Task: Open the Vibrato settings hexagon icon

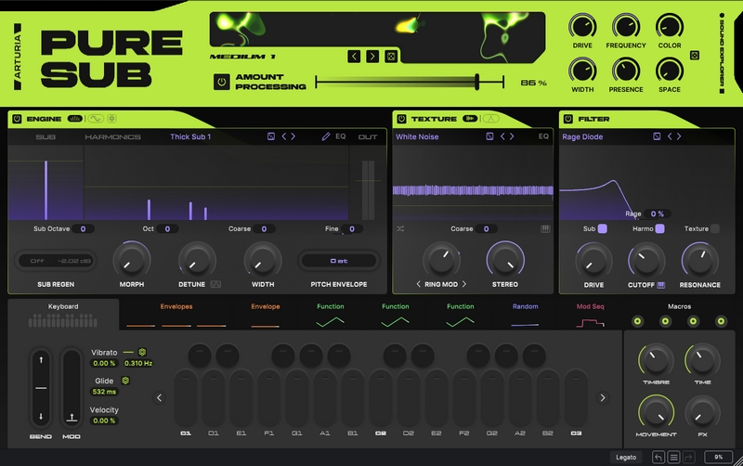Action: tap(142, 352)
